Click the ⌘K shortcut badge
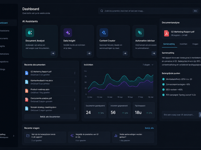This screenshot has height=150, width=201. pyautogui.click(x=195, y=11)
